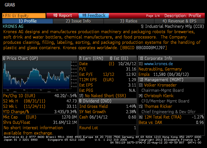Select Volker Kronseder management entry
This screenshot has width=207, height=148.
(160, 85)
